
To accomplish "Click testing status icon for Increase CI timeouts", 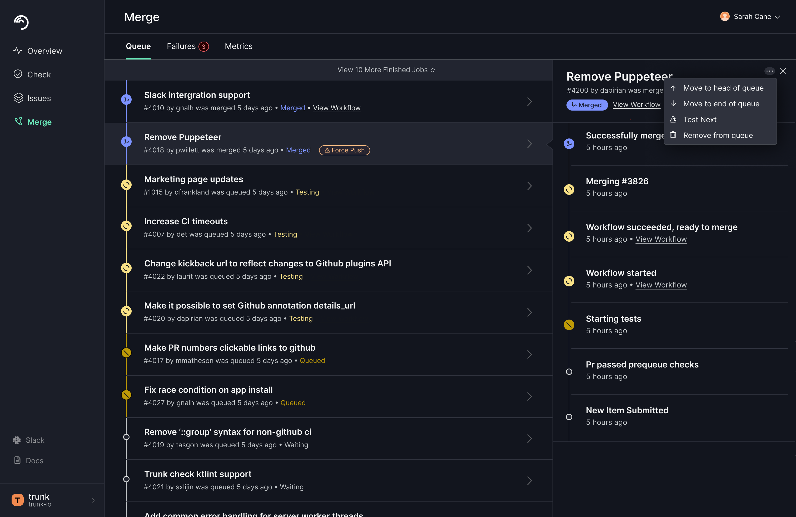I will coord(126,226).
